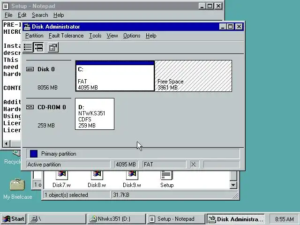The height and width of the screenshot is (225, 300).
Task: Close the Disk Administrator window
Action: click(x=239, y=27)
